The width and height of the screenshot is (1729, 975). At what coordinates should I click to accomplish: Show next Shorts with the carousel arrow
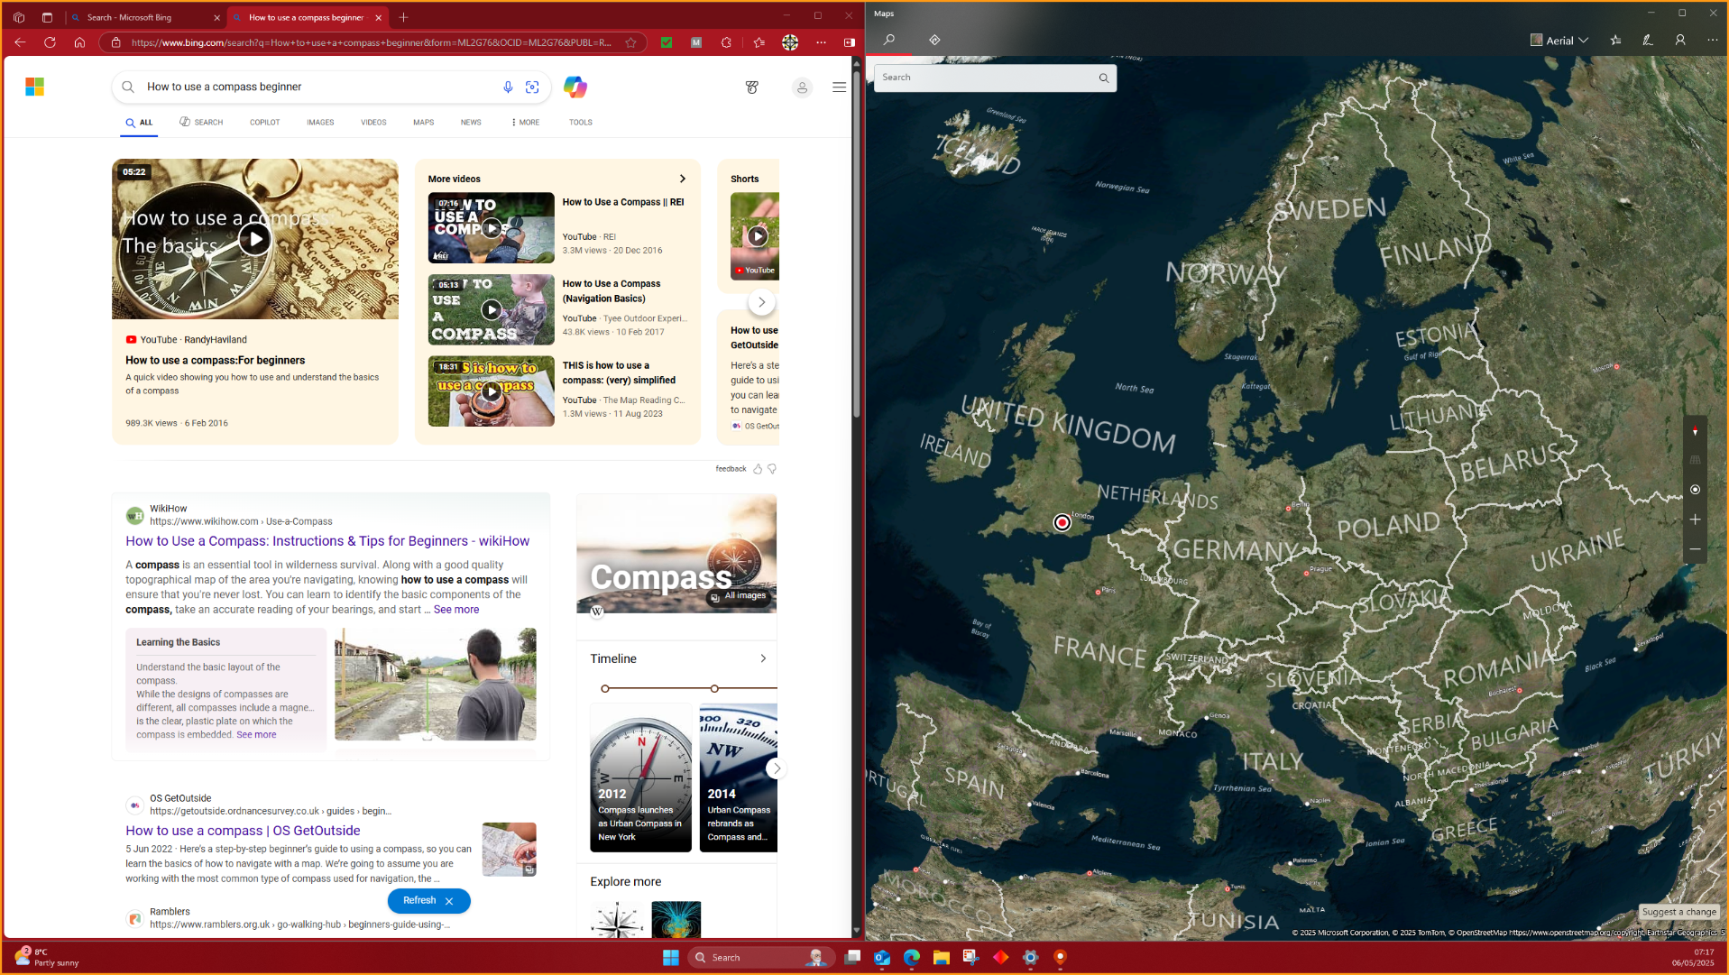point(762,302)
